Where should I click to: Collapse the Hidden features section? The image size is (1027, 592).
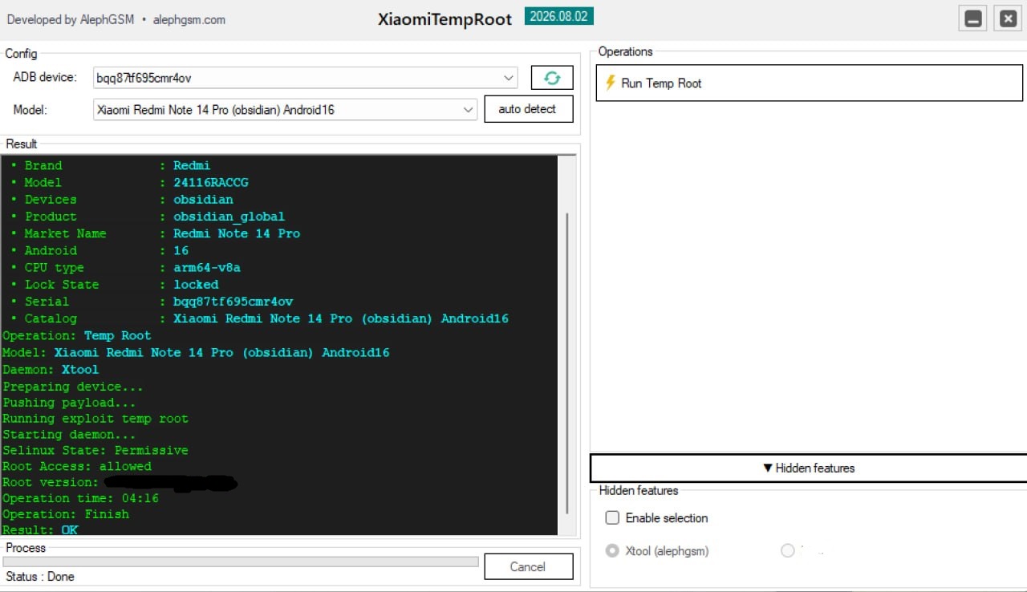809,468
